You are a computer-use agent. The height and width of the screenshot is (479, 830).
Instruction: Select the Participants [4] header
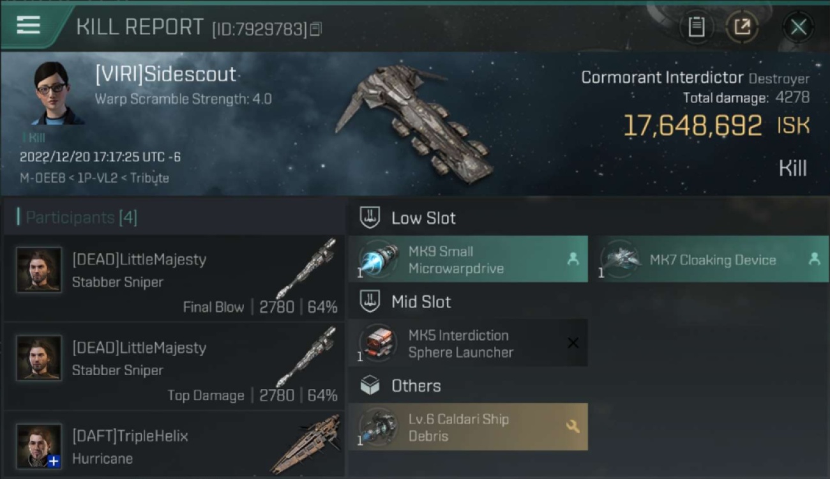tap(81, 217)
